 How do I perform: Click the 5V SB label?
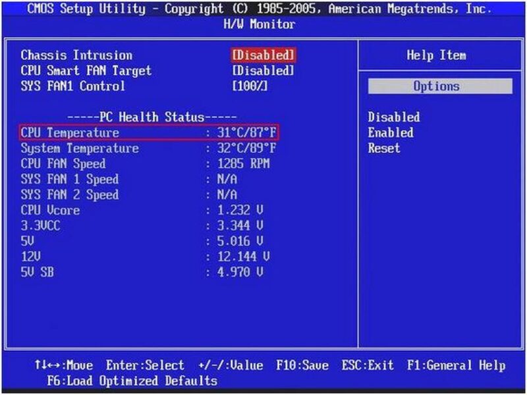tap(38, 272)
